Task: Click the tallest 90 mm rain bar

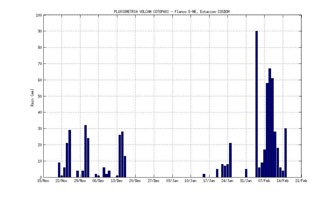Action: click(256, 104)
